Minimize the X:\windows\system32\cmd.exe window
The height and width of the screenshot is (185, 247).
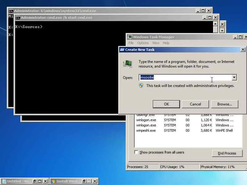(x=198, y=11)
